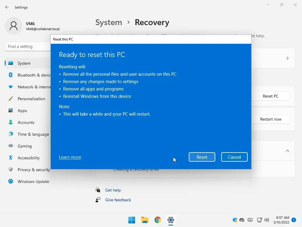Select System icon in sidebar
302x227 pixels.
[x=11, y=63]
